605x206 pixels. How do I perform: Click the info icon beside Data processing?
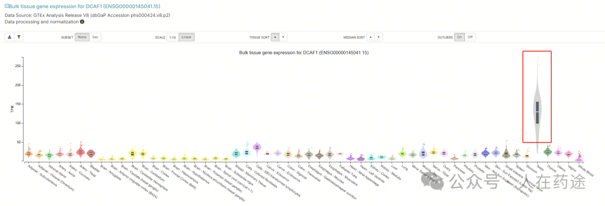(x=82, y=22)
